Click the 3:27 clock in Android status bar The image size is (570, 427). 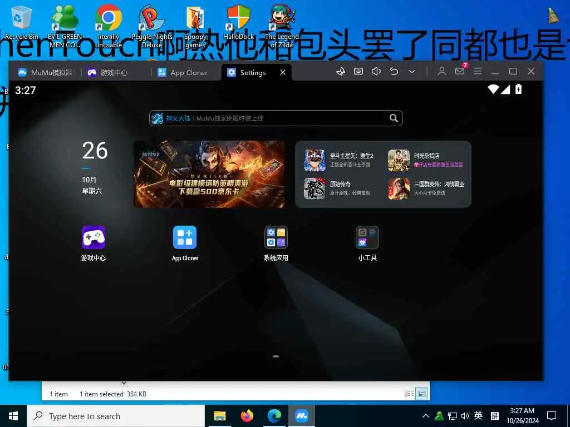click(26, 90)
